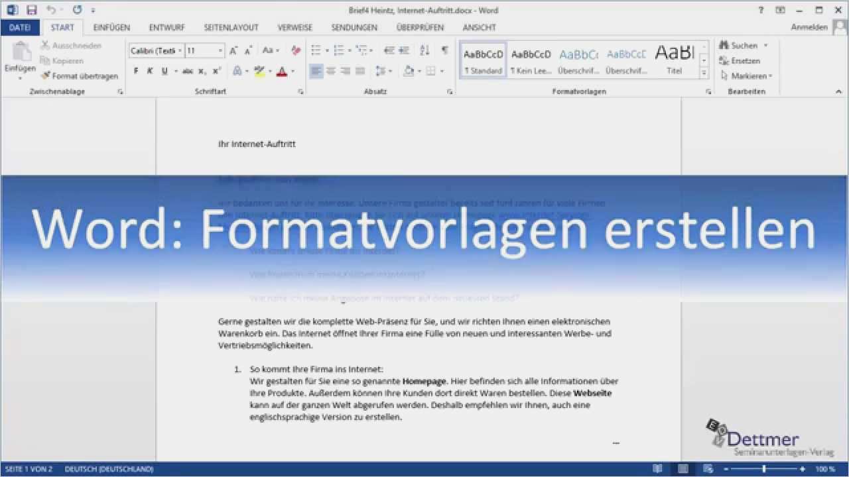Screen dimensions: 849x477
Task: Select justified text alignment
Action: coord(360,71)
